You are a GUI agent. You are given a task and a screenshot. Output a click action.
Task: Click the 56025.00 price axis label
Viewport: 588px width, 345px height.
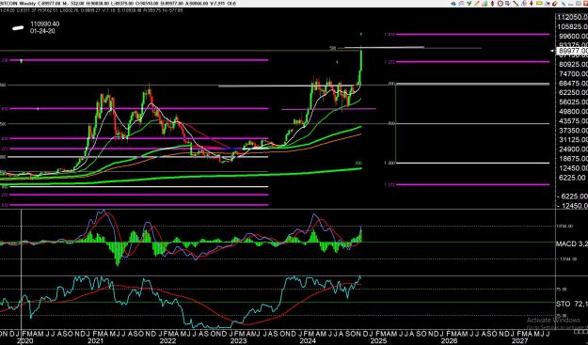click(x=573, y=102)
